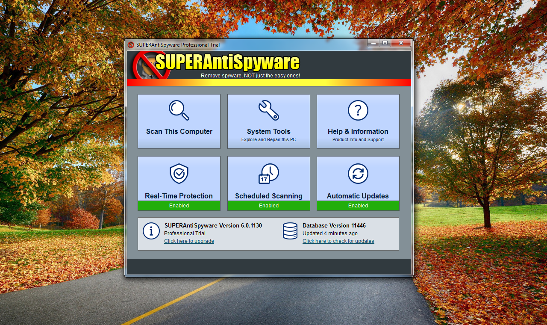
Task: Click the magnifying glass scan icon
Action: tap(179, 110)
